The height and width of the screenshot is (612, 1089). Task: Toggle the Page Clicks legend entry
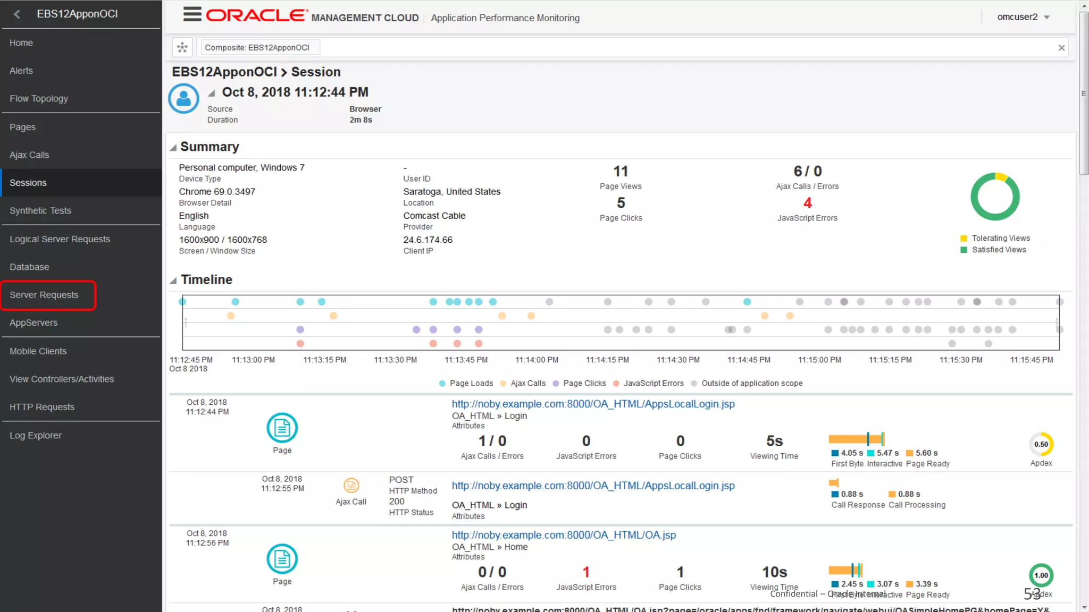579,383
